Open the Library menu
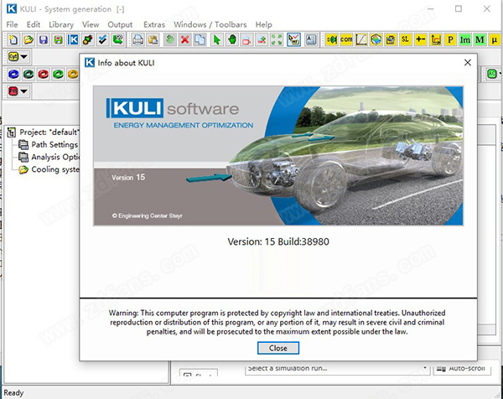Viewport: 503px width, 399px height. [61, 24]
